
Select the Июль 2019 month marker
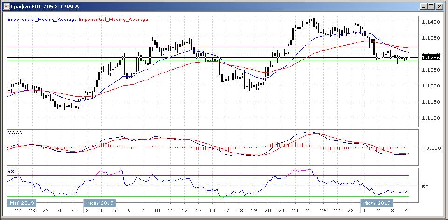(377, 203)
